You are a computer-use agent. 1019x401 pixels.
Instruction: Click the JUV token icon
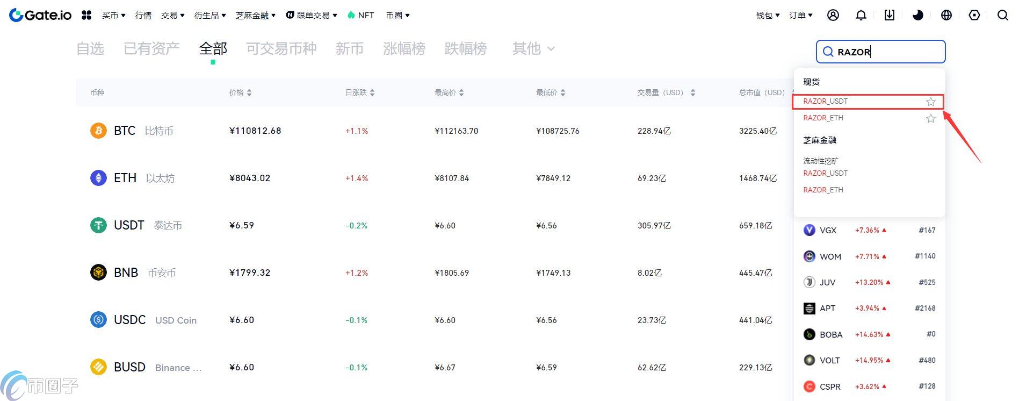809,282
